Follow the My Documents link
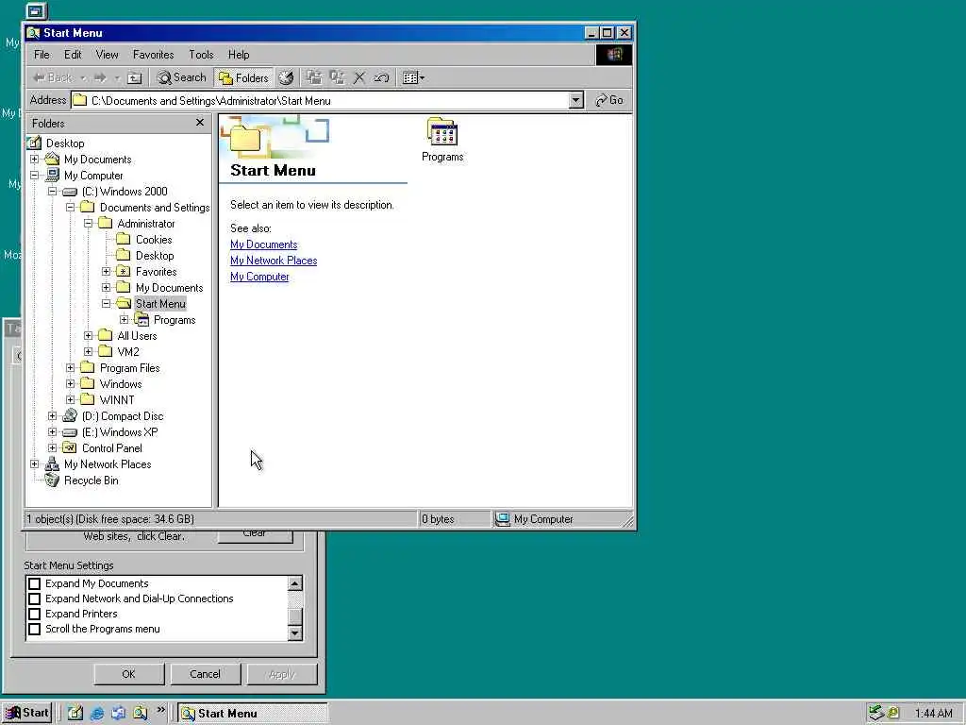The image size is (966, 725). click(x=264, y=244)
